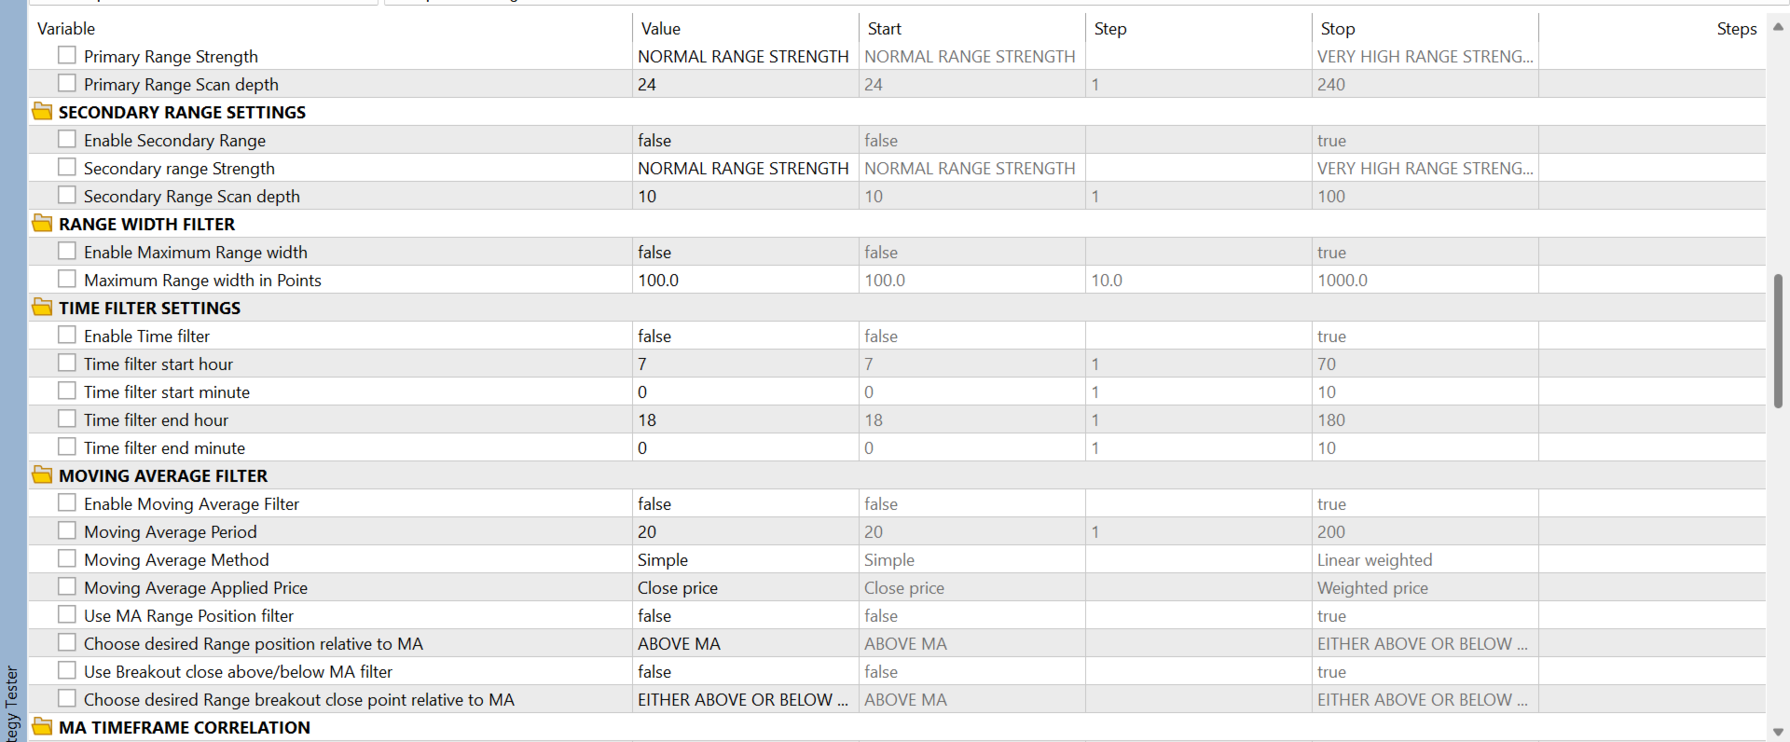Click the MOVING AVERAGE FILTER folder icon

42,475
